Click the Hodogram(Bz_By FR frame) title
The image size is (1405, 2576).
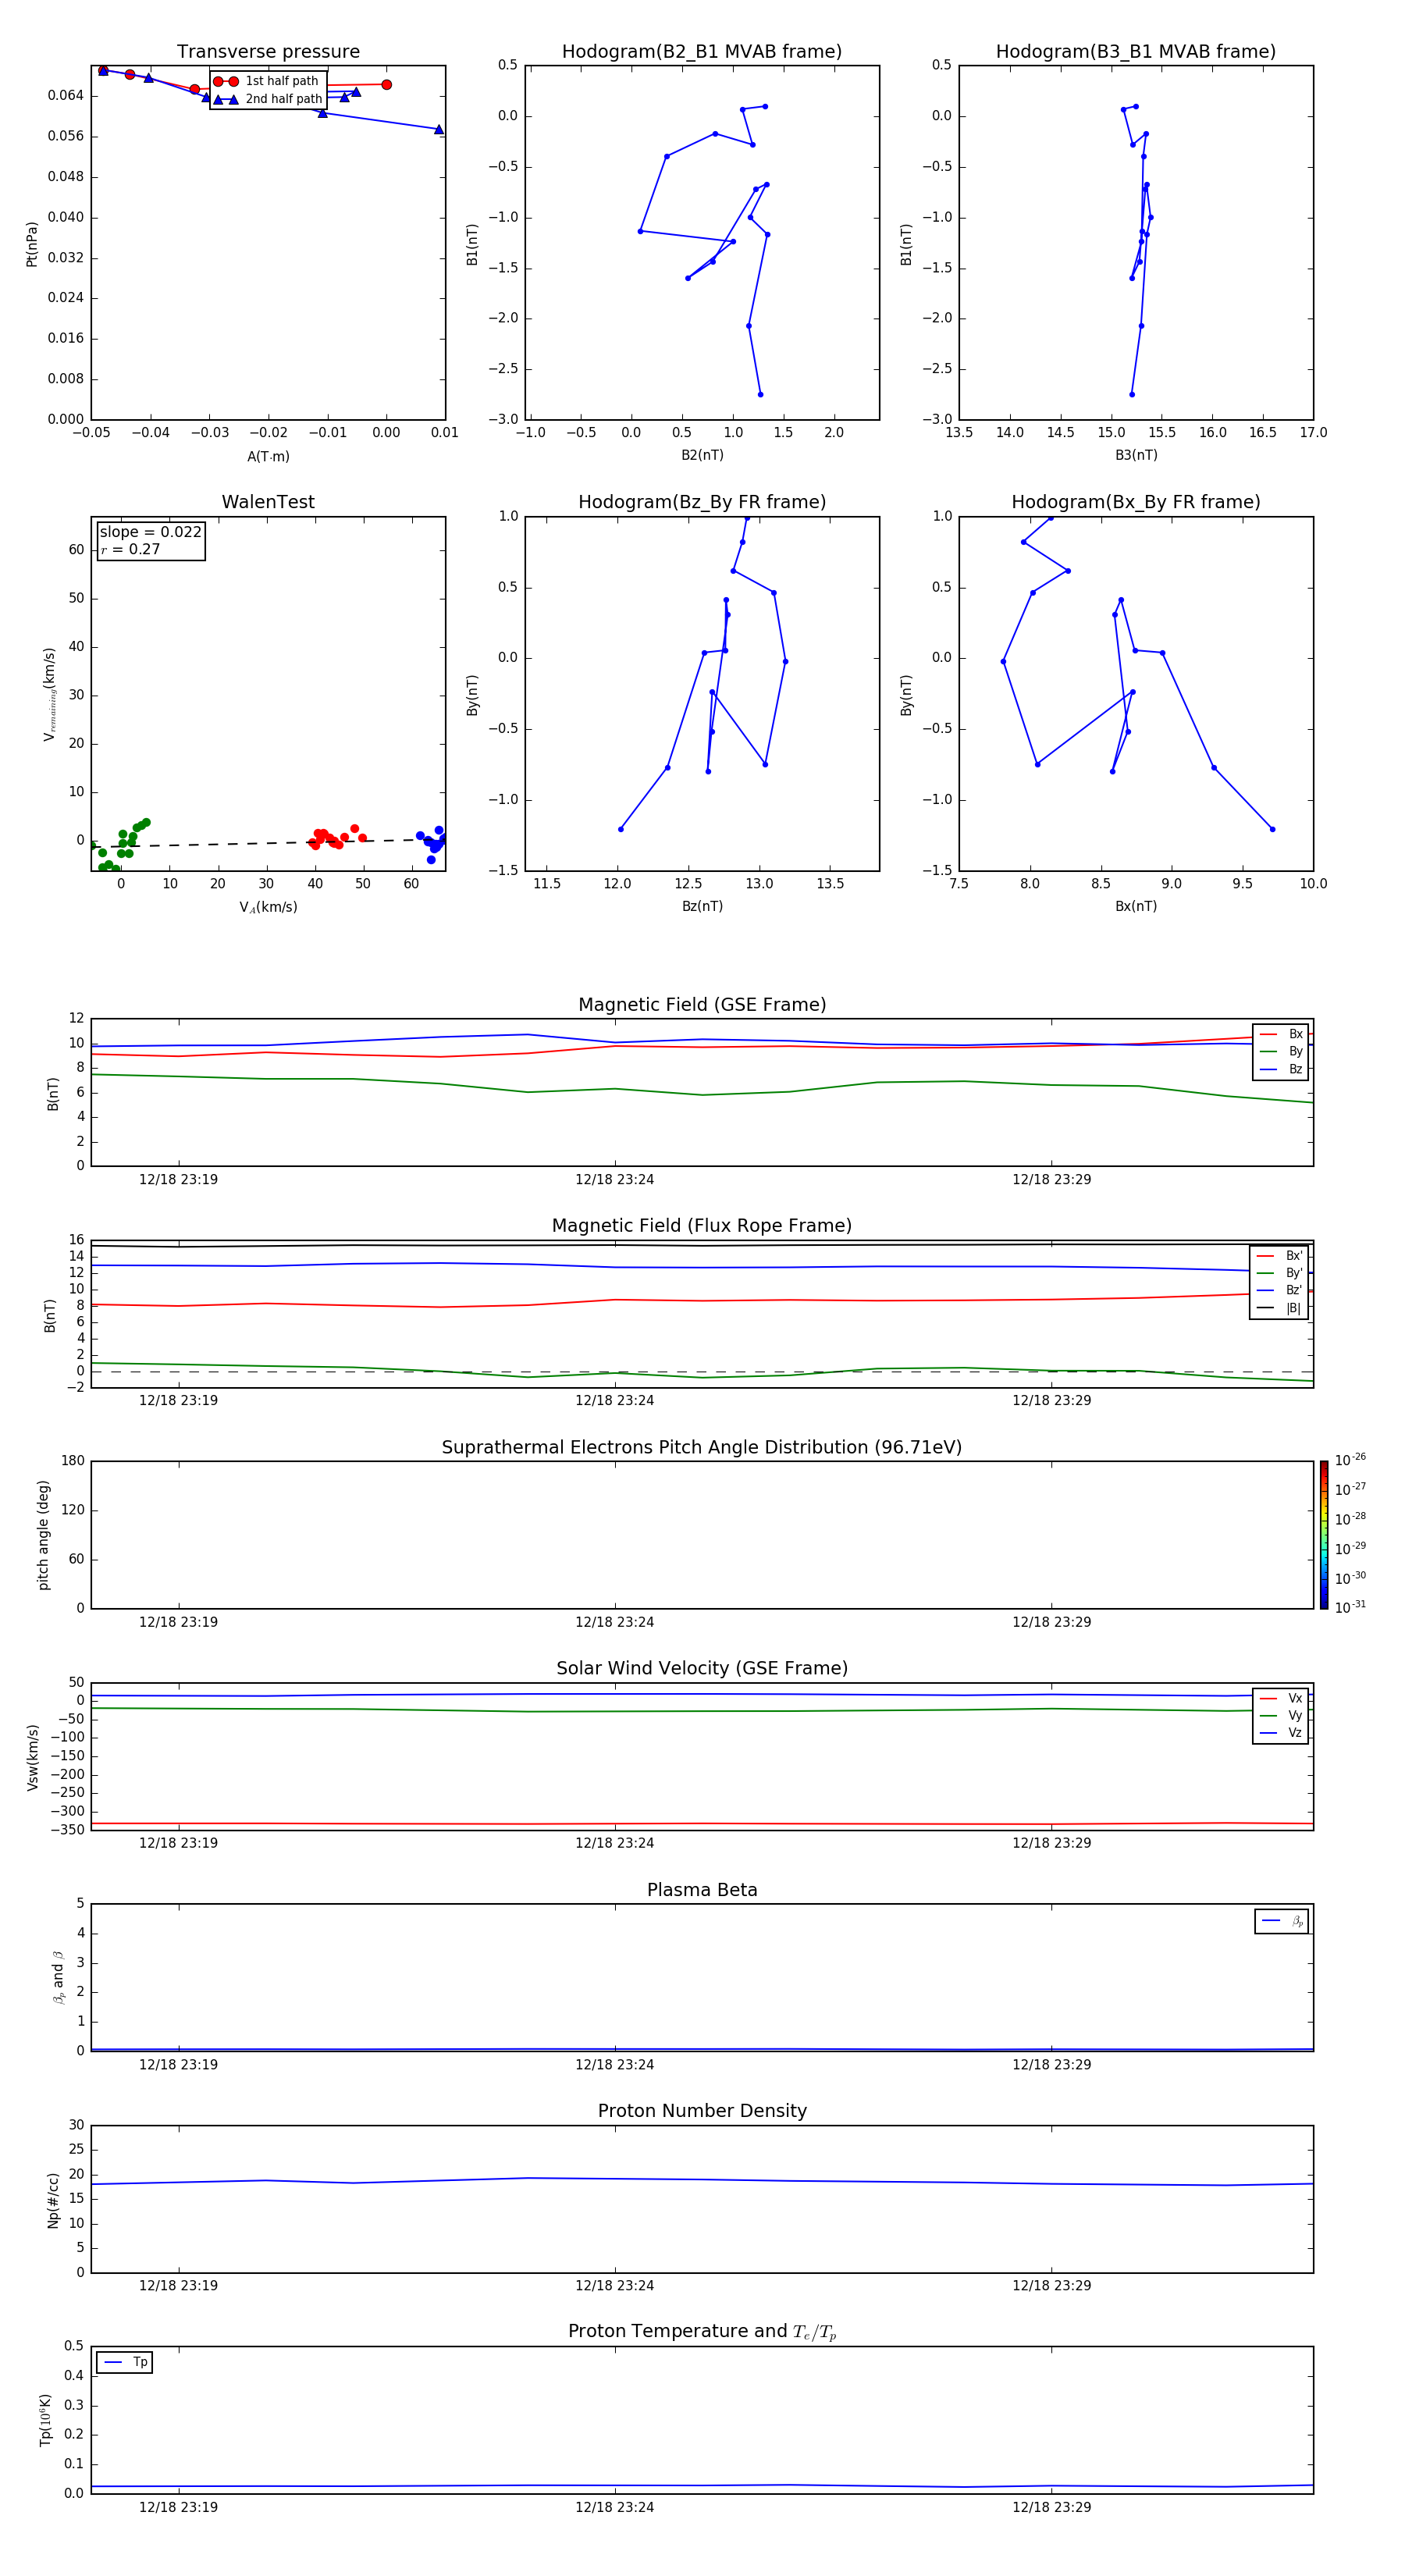702,502
